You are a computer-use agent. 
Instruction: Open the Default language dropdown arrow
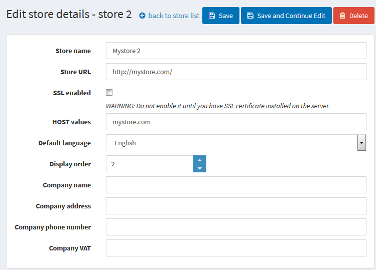tap(361, 143)
